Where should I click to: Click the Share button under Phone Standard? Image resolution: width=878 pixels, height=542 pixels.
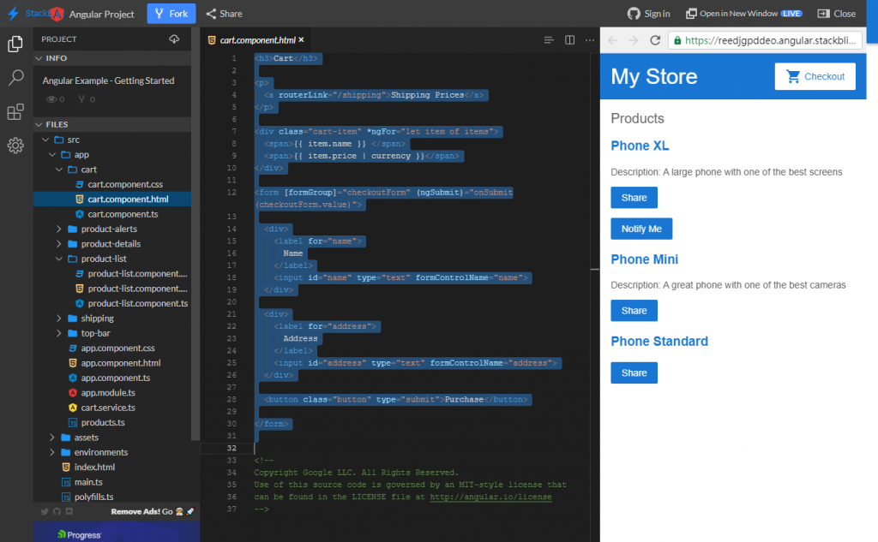click(634, 372)
